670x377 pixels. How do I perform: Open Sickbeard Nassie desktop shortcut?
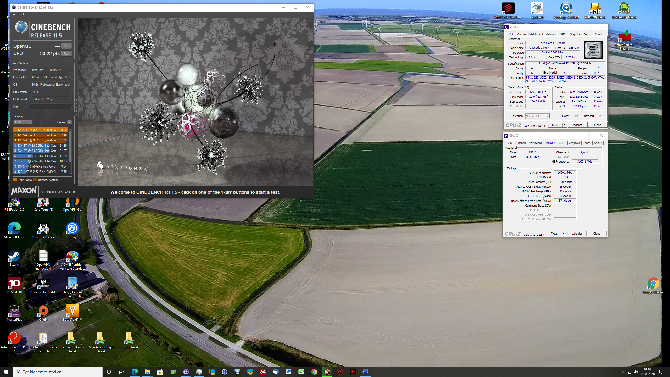point(624,10)
